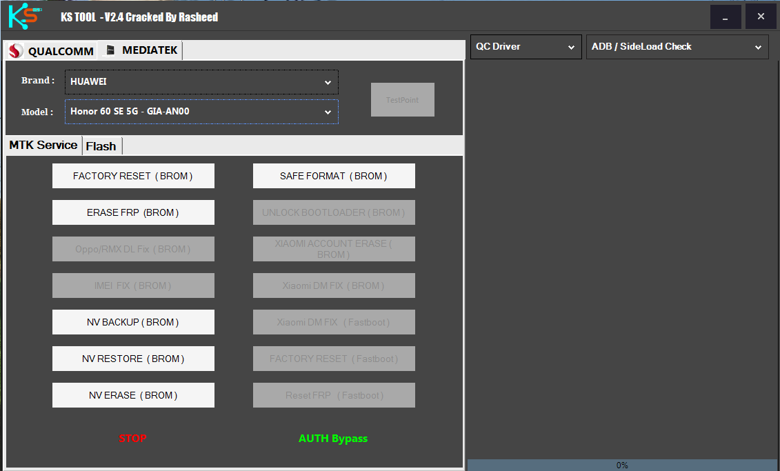Click Xiaomi DM FIX (Fastboot) button
The height and width of the screenshot is (471, 780).
pos(334,322)
